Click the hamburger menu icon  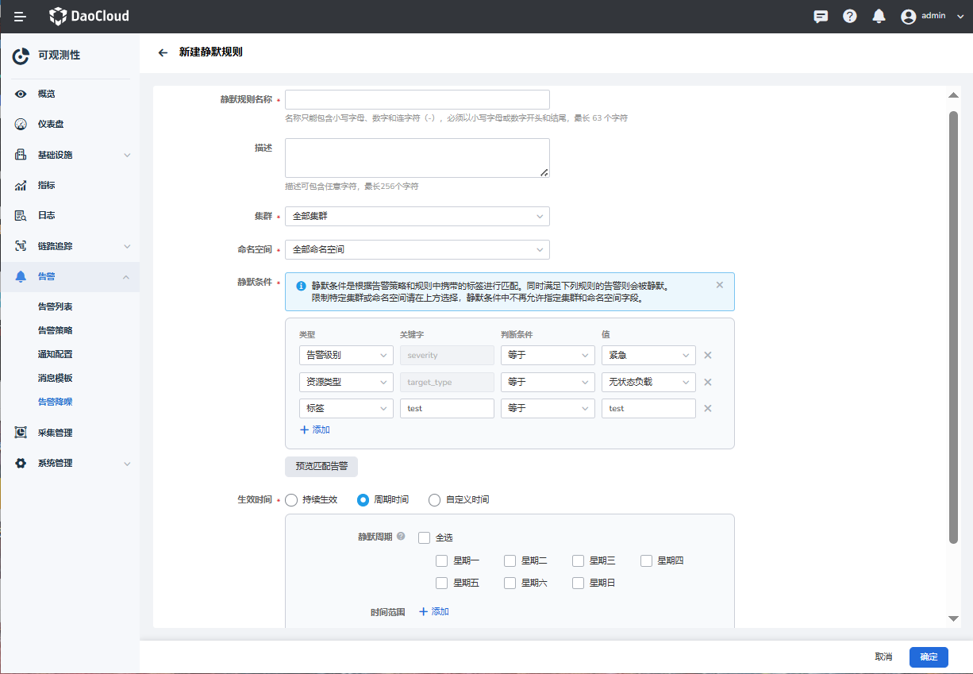click(x=20, y=17)
